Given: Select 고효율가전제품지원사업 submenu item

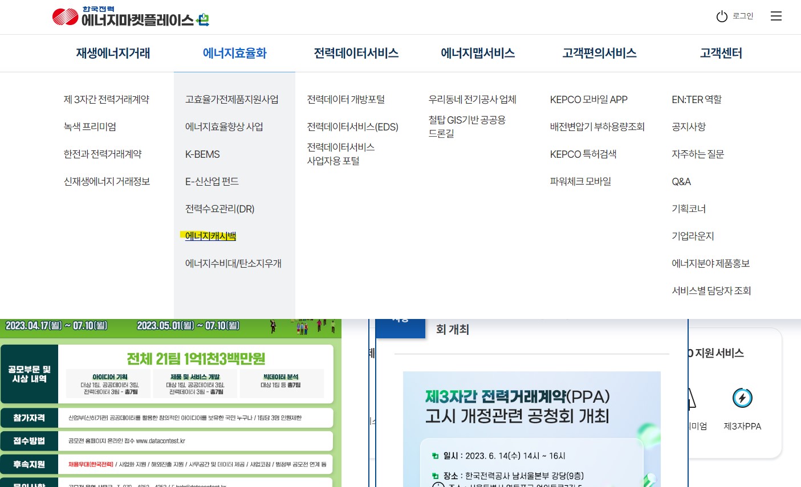Looking at the screenshot, I should 232,100.
